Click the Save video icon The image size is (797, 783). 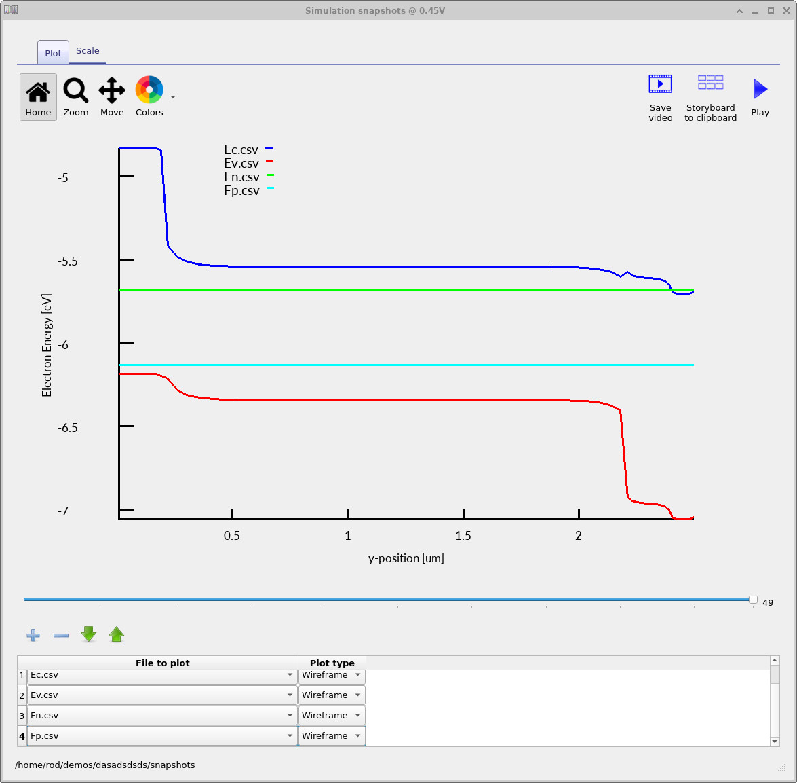660,98
